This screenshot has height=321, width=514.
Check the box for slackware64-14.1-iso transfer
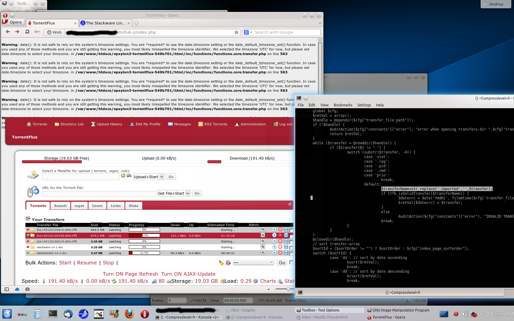(x=291, y=253)
